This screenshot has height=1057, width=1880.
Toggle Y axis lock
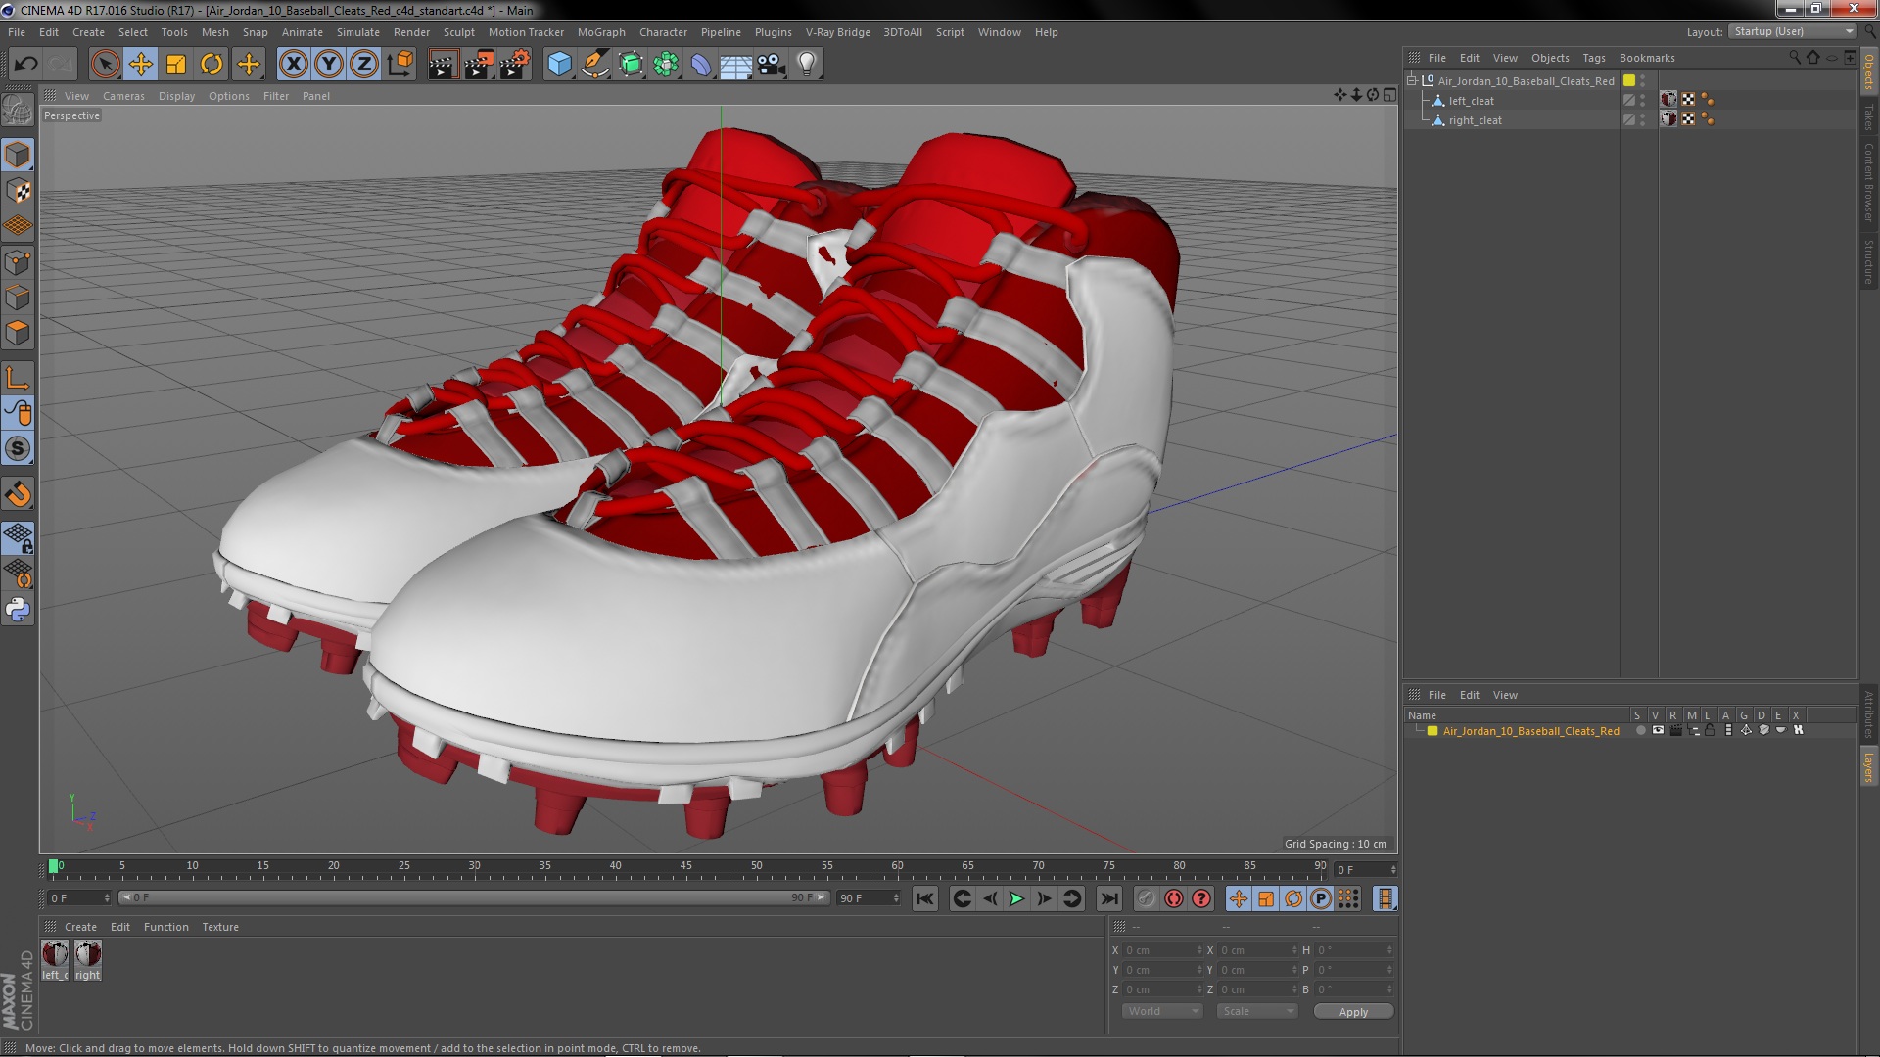tap(329, 65)
